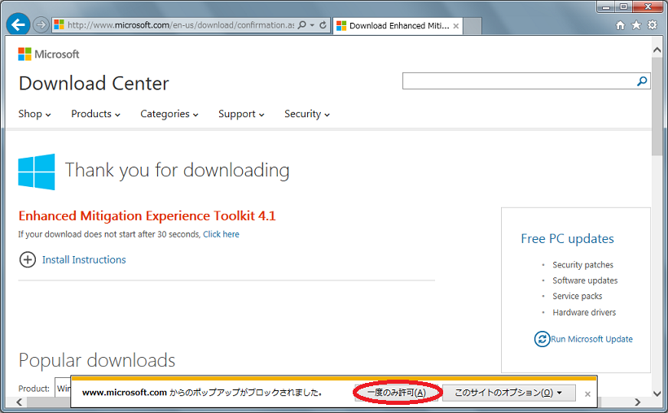Viewport: 668px width, 413px height.
Task: Click the address bar refresh icon
Action: coord(323,25)
